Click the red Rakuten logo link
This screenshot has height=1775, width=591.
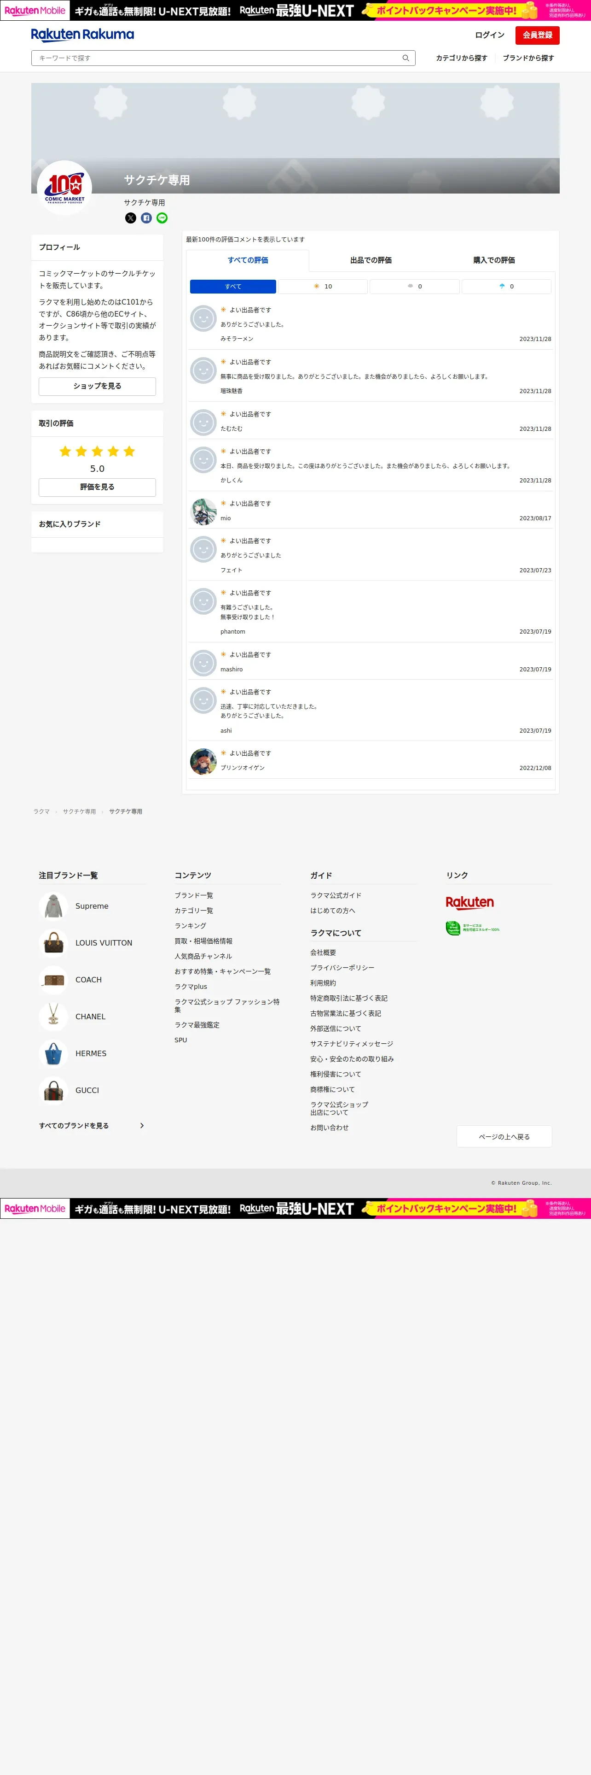coord(470,903)
